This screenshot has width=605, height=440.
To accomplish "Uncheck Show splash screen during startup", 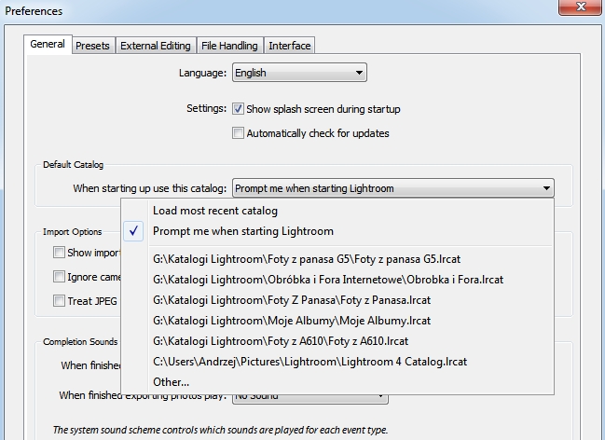I will [x=239, y=109].
